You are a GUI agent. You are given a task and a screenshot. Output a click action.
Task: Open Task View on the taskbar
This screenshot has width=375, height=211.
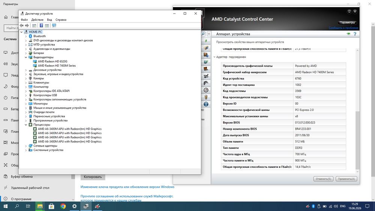pos(28,206)
